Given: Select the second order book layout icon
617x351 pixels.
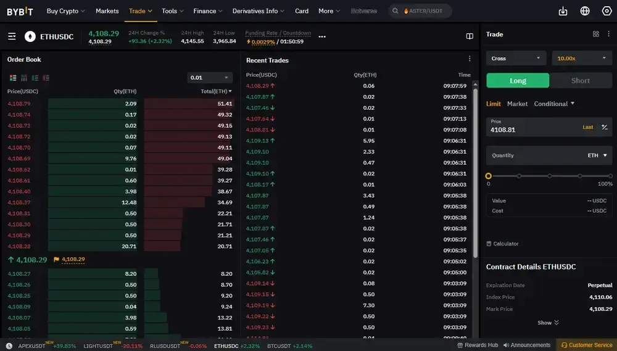Looking at the screenshot, I should [24, 78].
